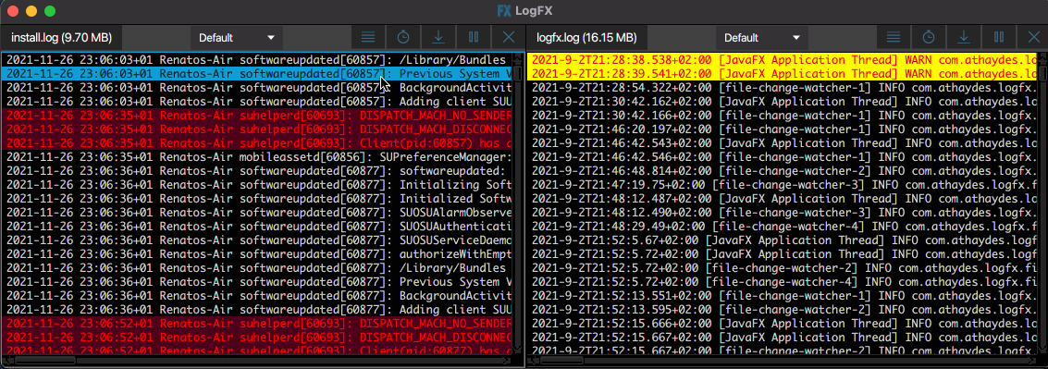Select 'Initializing Soft' log line

pyautogui.click(x=257, y=185)
